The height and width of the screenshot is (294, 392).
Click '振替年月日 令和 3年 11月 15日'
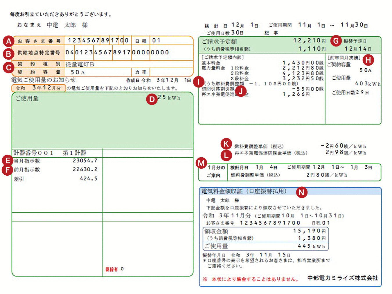(247, 255)
